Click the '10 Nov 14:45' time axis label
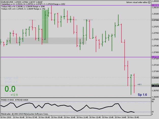 pyautogui.click(x=121, y=117)
